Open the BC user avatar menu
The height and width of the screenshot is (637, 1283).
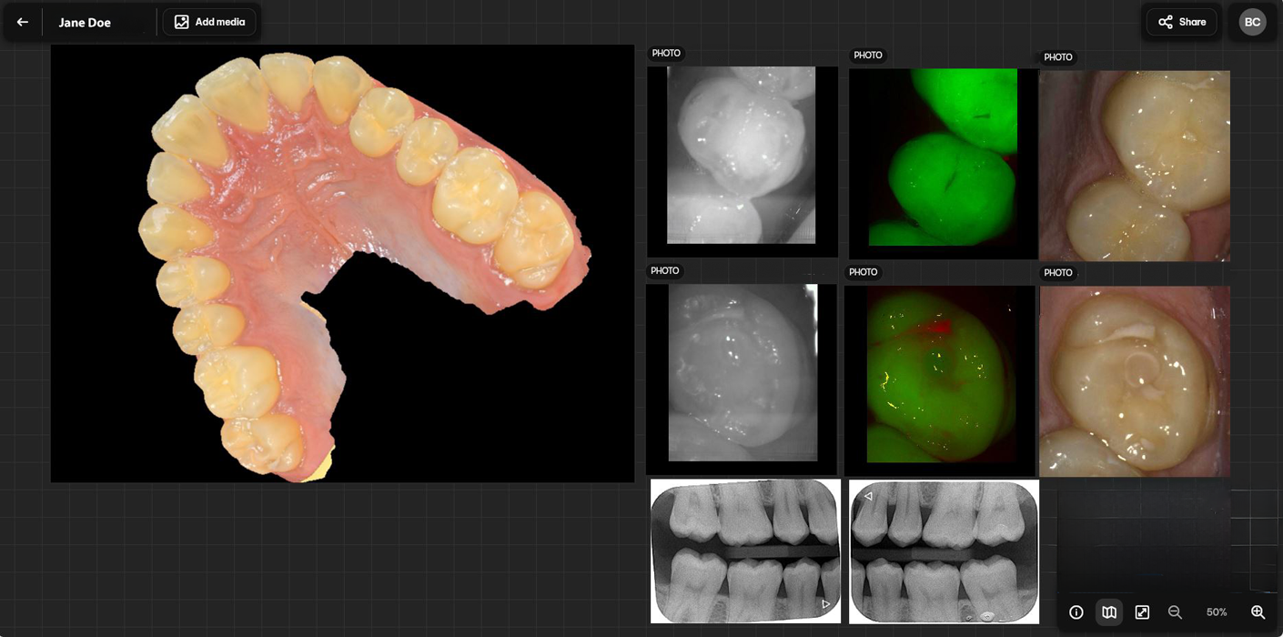[1252, 22]
